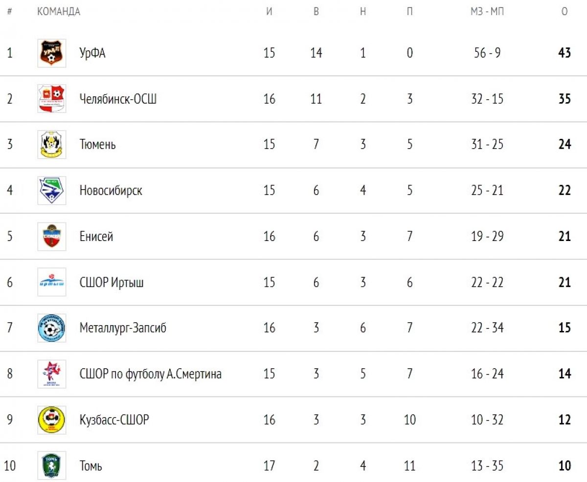The width and height of the screenshot is (587, 482).
Task: Open the УрФА team name link
Action: point(92,53)
